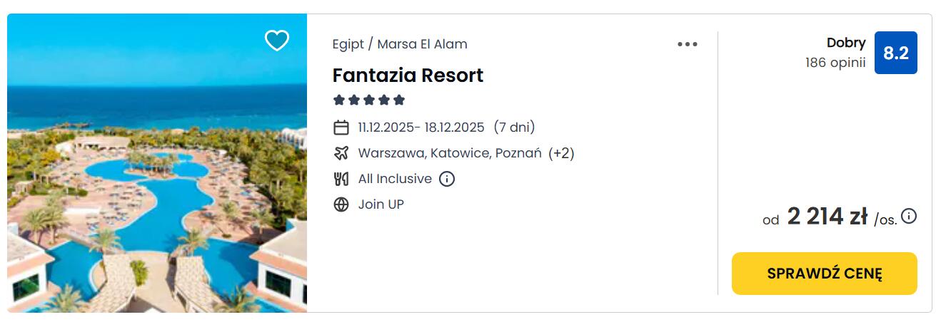Screen dimensions: 936x322
Task: Open the 186 opinii reviews link
Action: tap(835, 63)
